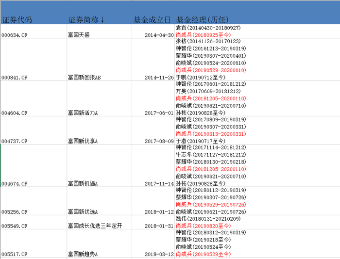Click red entry 肖威兵(20190820至今)
Viewport: 340px width, 259px height.
(204, 226)
